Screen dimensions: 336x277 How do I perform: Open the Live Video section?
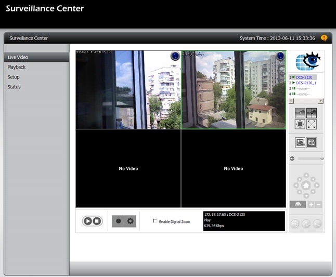[x=36, y=57]
